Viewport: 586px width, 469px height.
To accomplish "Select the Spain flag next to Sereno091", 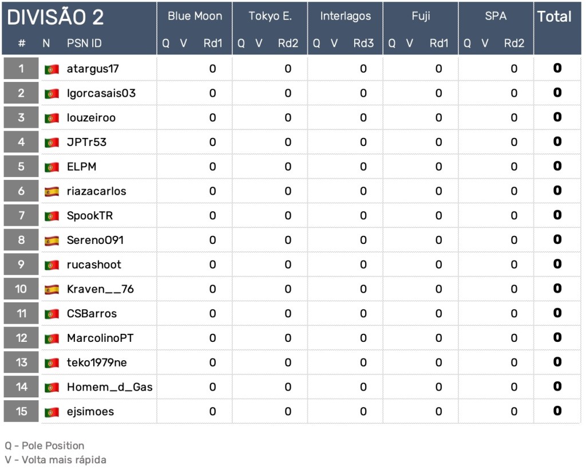I will pyautogui.click(x=52, y=241).
